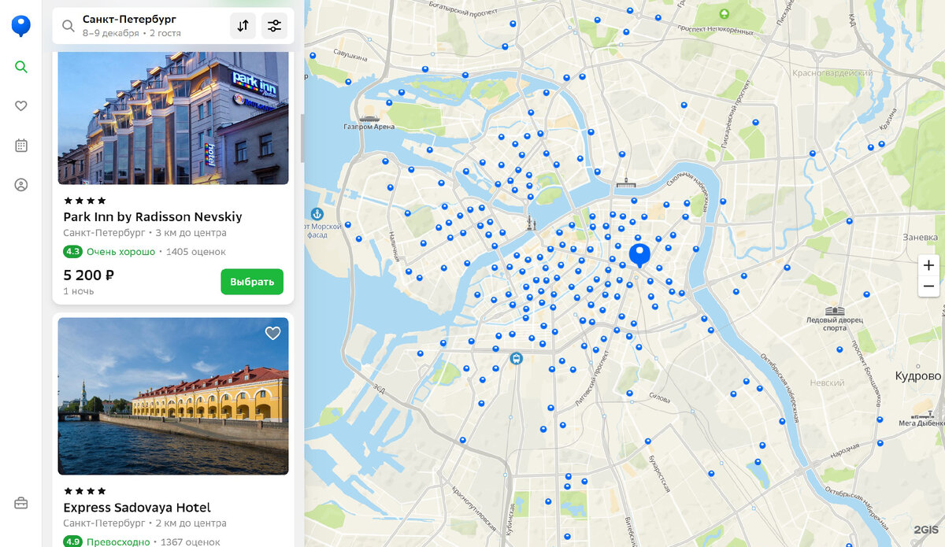Click '1367 оценок' reviews count
Image resolution: width=945 pixels, height=547 pixels.
pyautogui.click(x=191, y=541)
